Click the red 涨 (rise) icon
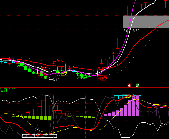This screenshot has width=169, height=139. pyautogui.click(x=129, y=85)
